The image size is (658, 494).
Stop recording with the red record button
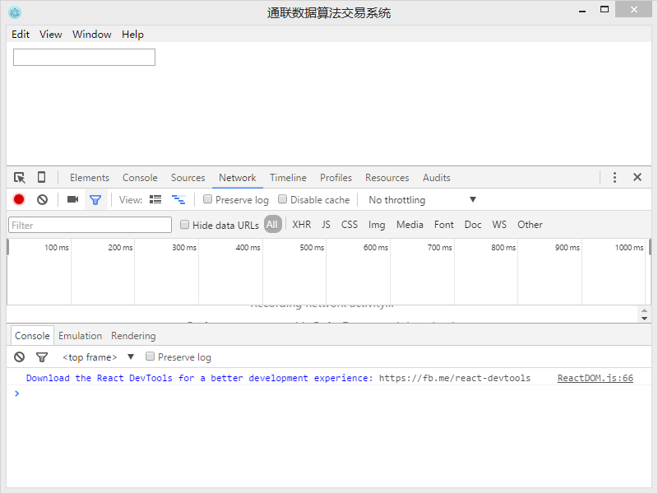19,199
